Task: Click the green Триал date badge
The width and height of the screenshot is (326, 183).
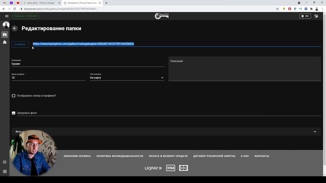Action: coord(26,16)
